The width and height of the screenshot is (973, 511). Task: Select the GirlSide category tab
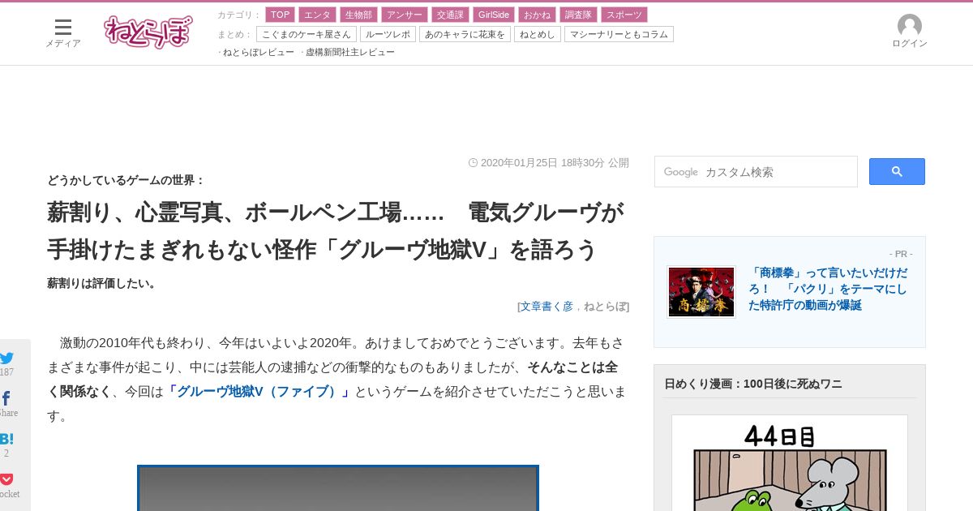(494, 15)
